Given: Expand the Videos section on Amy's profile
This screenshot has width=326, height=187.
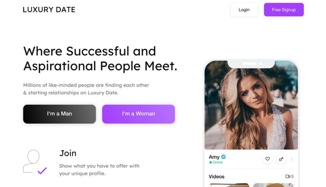Looking at the screenshot, I should pos(217,177).
